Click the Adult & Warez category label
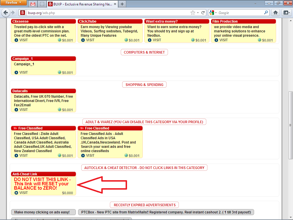The image size is (293, 220). pyautogui.click(x=144, y=122)
